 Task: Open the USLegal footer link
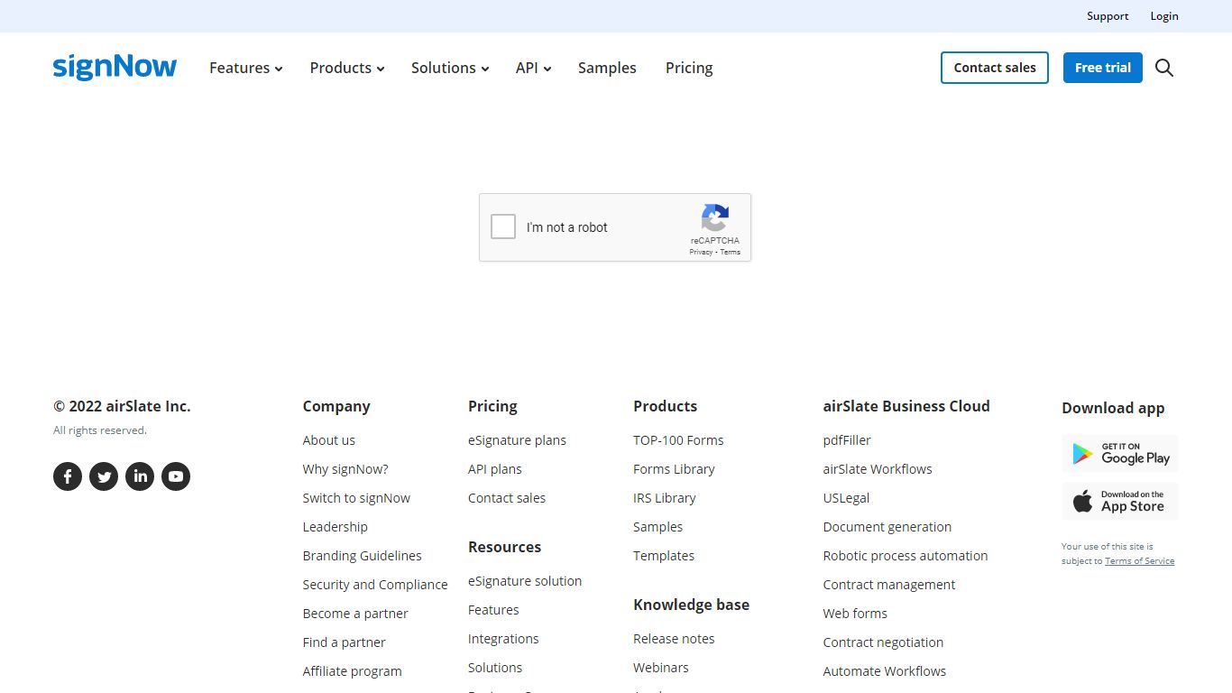tap(846, 498)
